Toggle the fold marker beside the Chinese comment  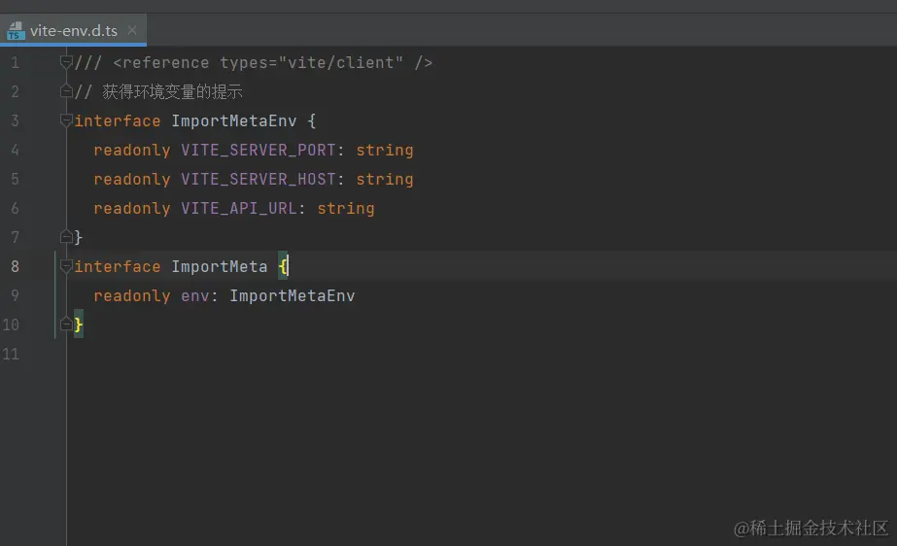coord(66,91)
